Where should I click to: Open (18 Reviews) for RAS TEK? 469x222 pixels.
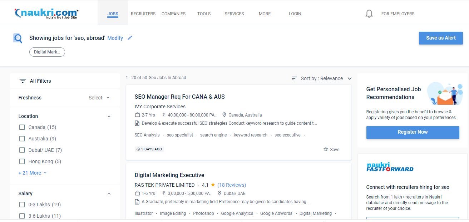[232, 185]
